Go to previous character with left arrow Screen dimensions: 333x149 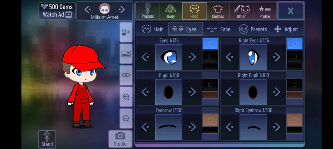pos(87,9)
